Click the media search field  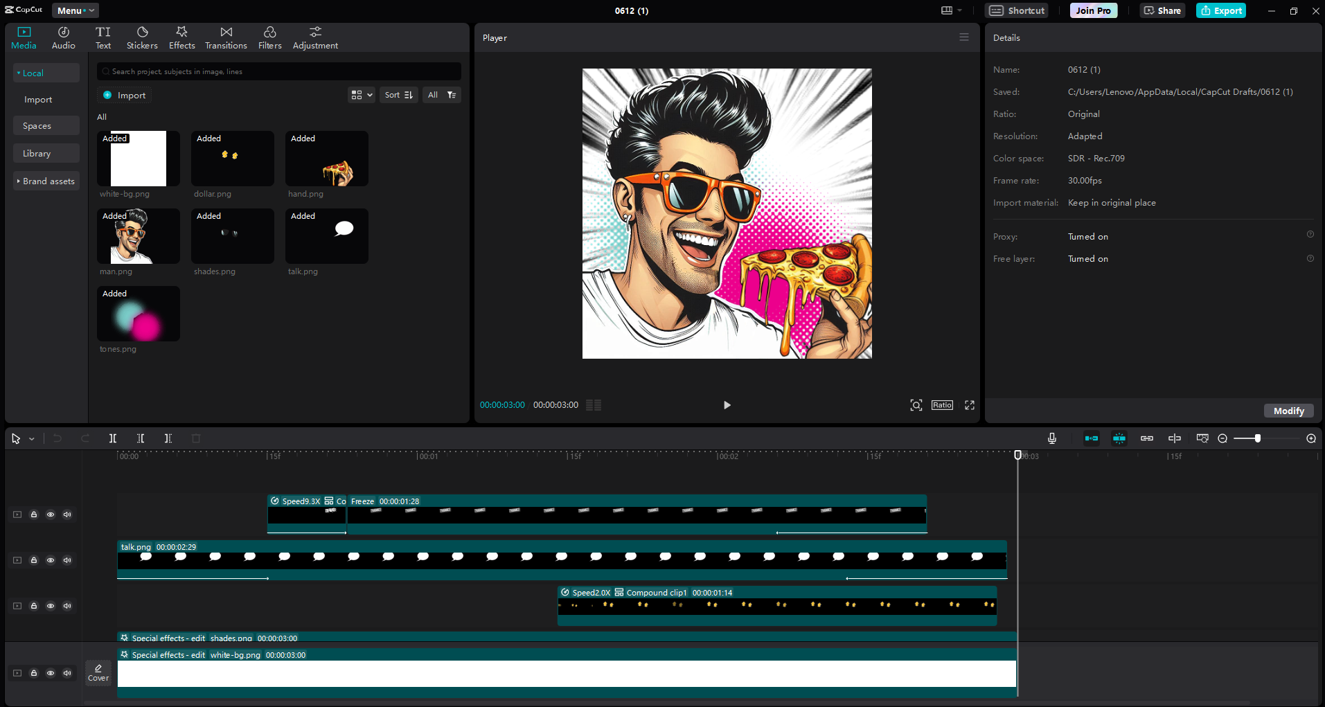point(279,71)
